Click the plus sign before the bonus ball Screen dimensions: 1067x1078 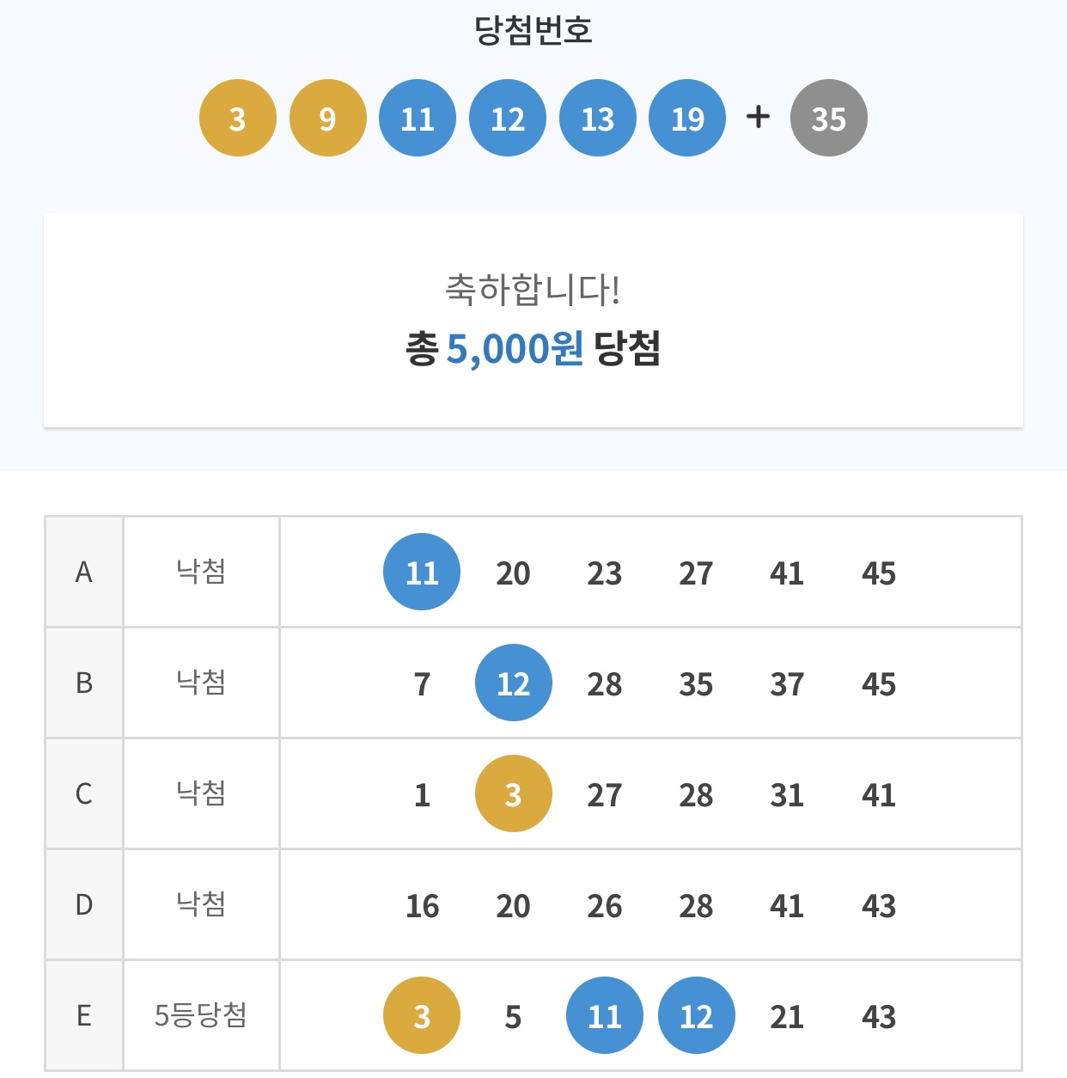coord(758,116)
